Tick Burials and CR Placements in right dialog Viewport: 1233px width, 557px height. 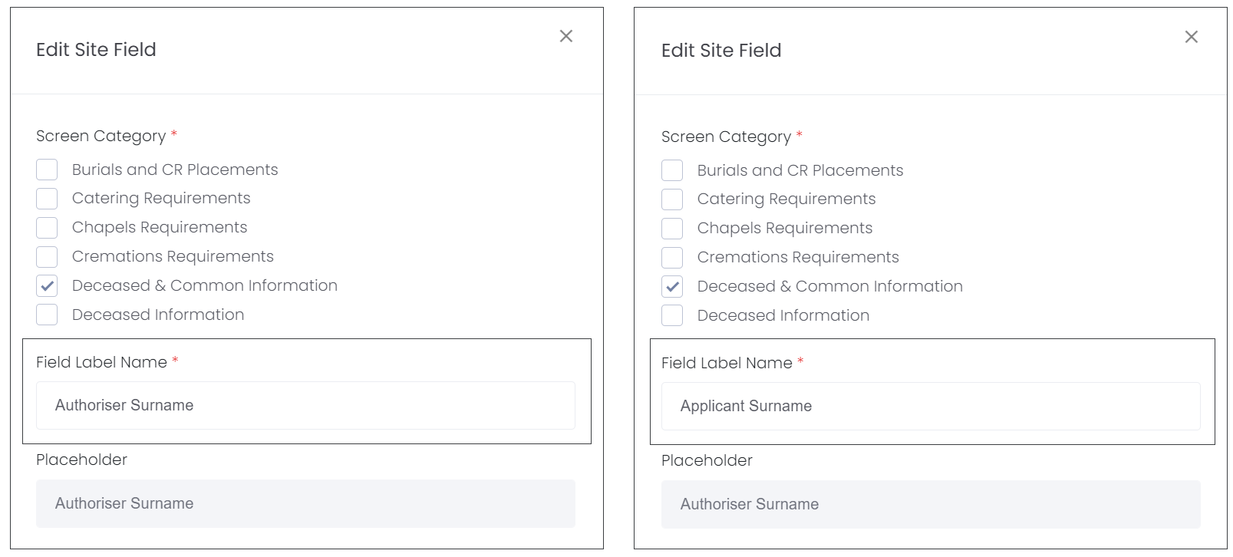pyautogui.click(x=672, y=170)
